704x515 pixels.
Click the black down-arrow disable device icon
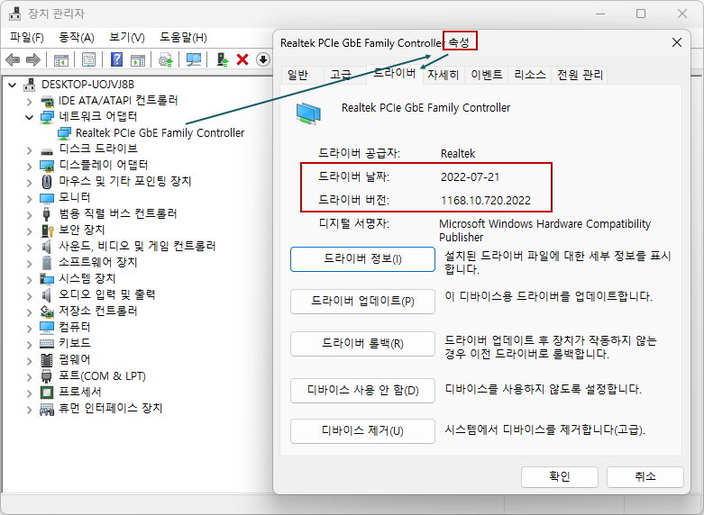tap(263, 59)
